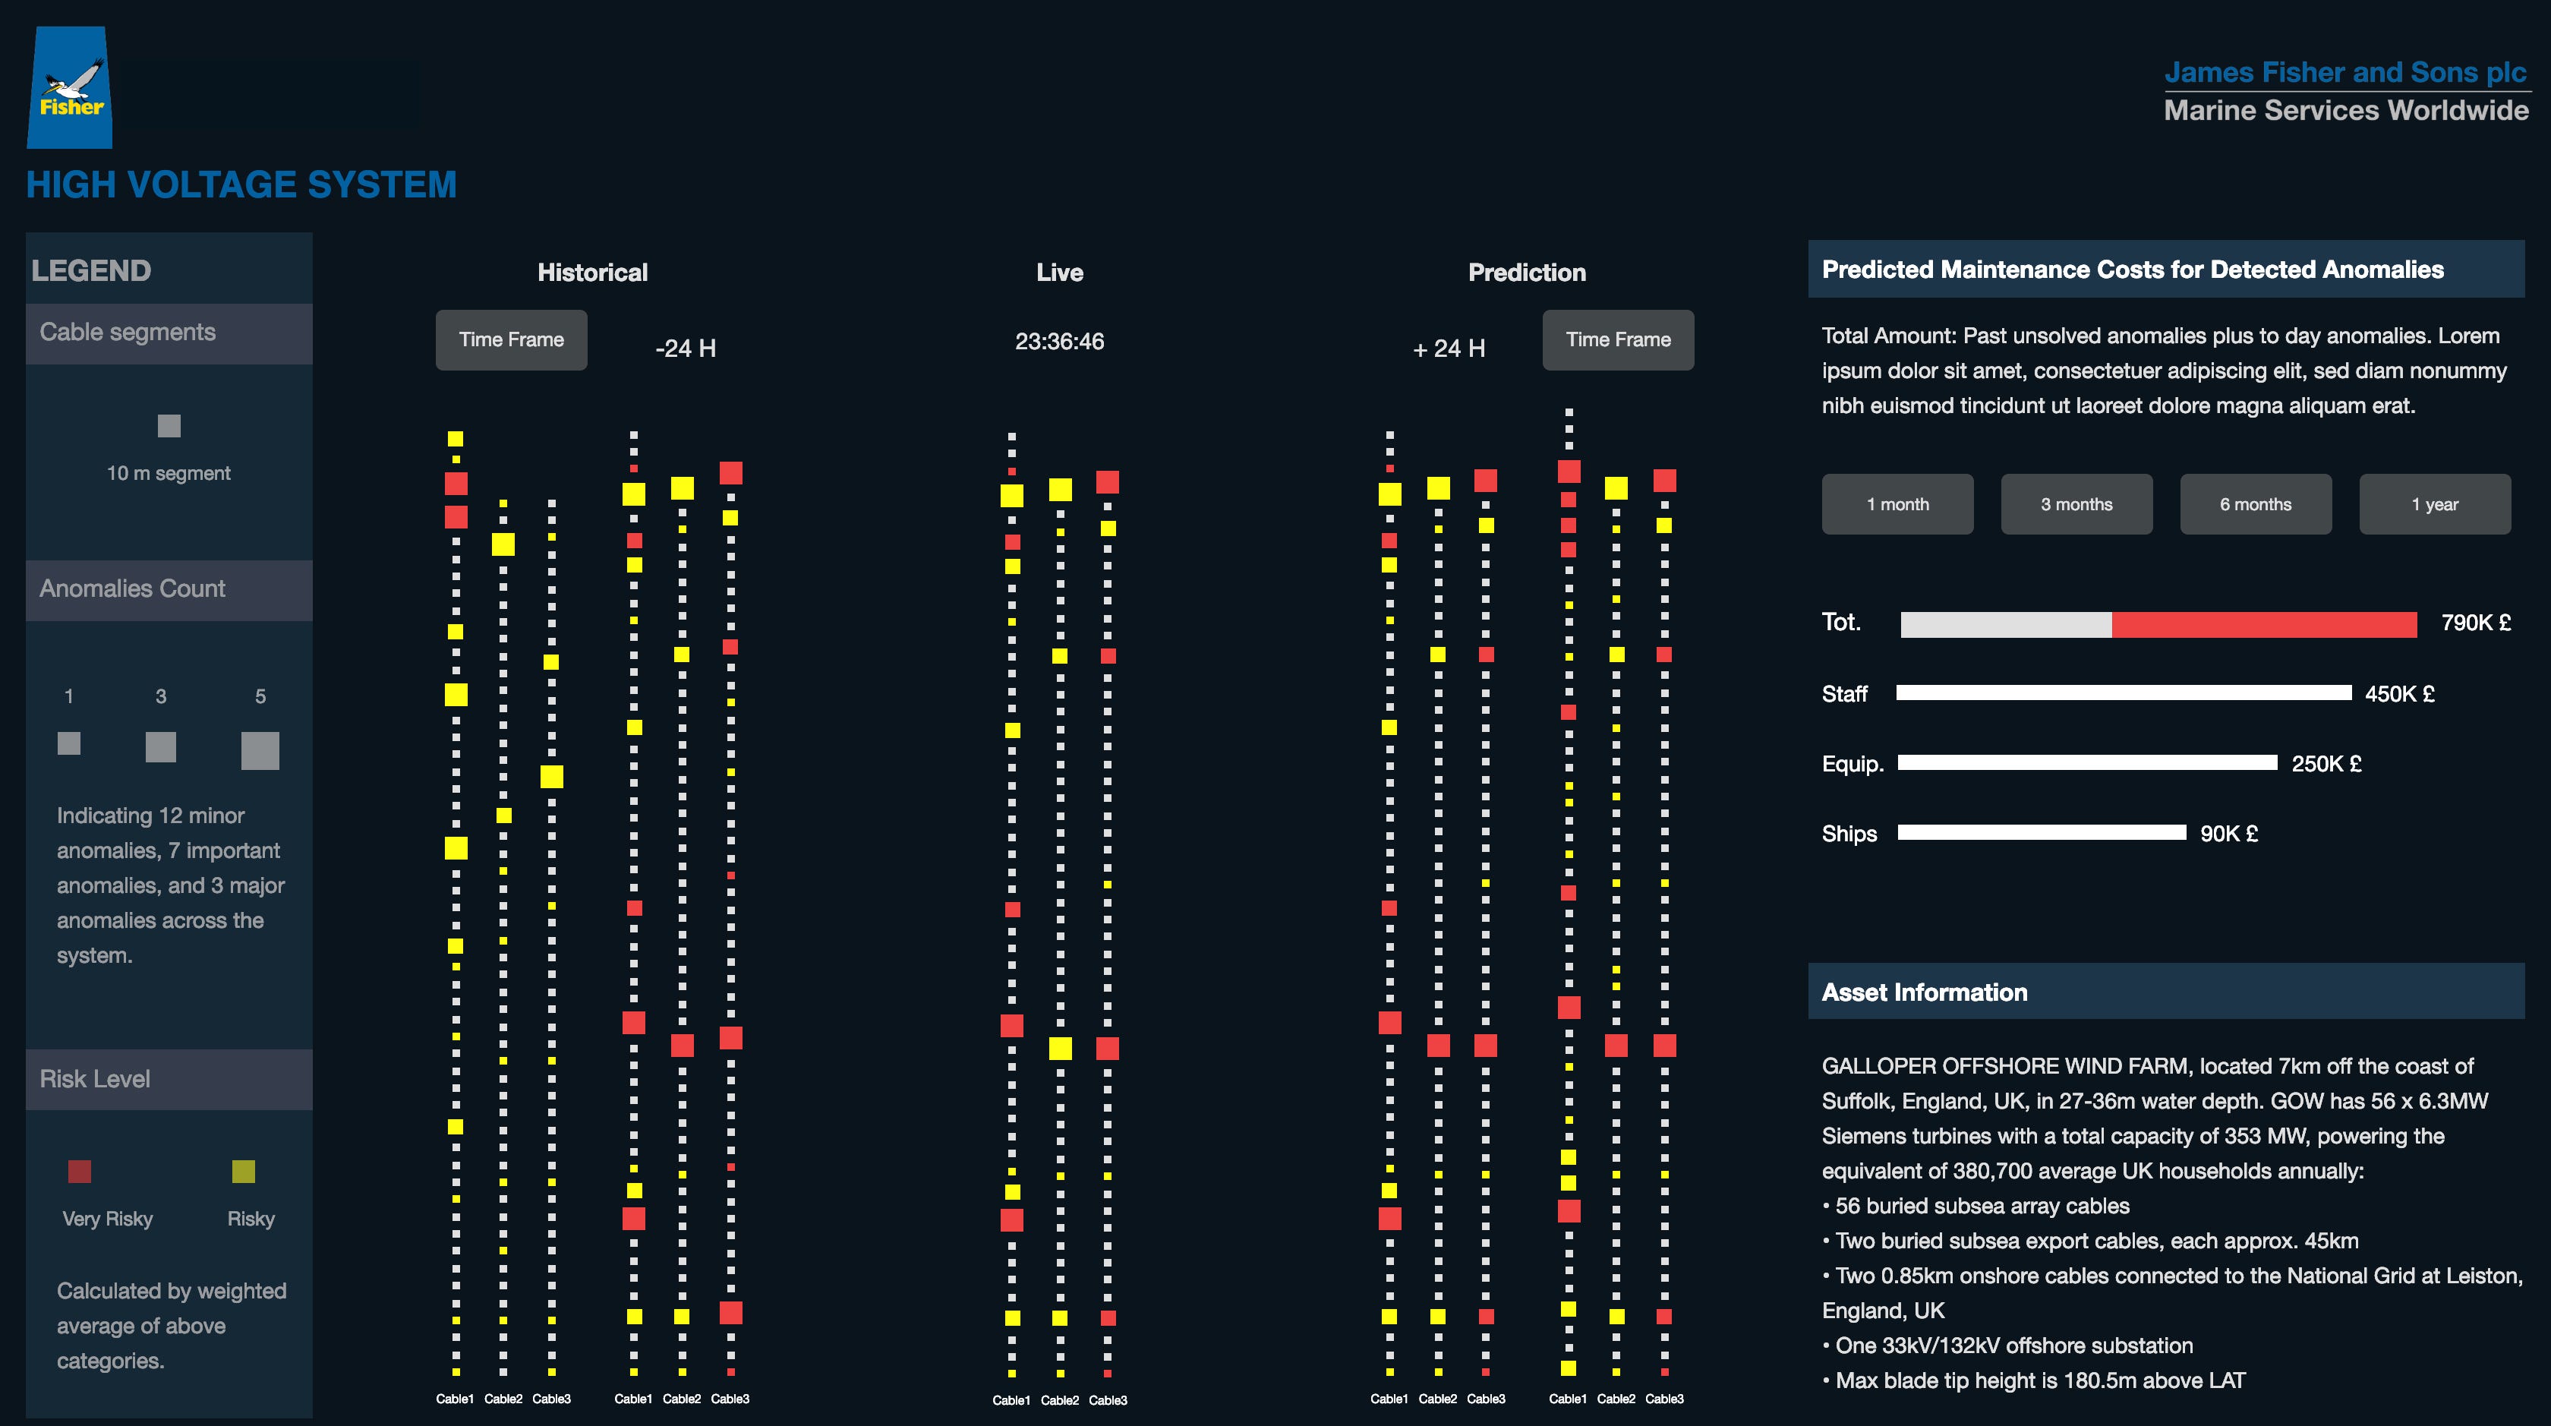Select the 1 year cost period
The width and height of the screenshot is (2551, 1426).
coord(2435,504)
